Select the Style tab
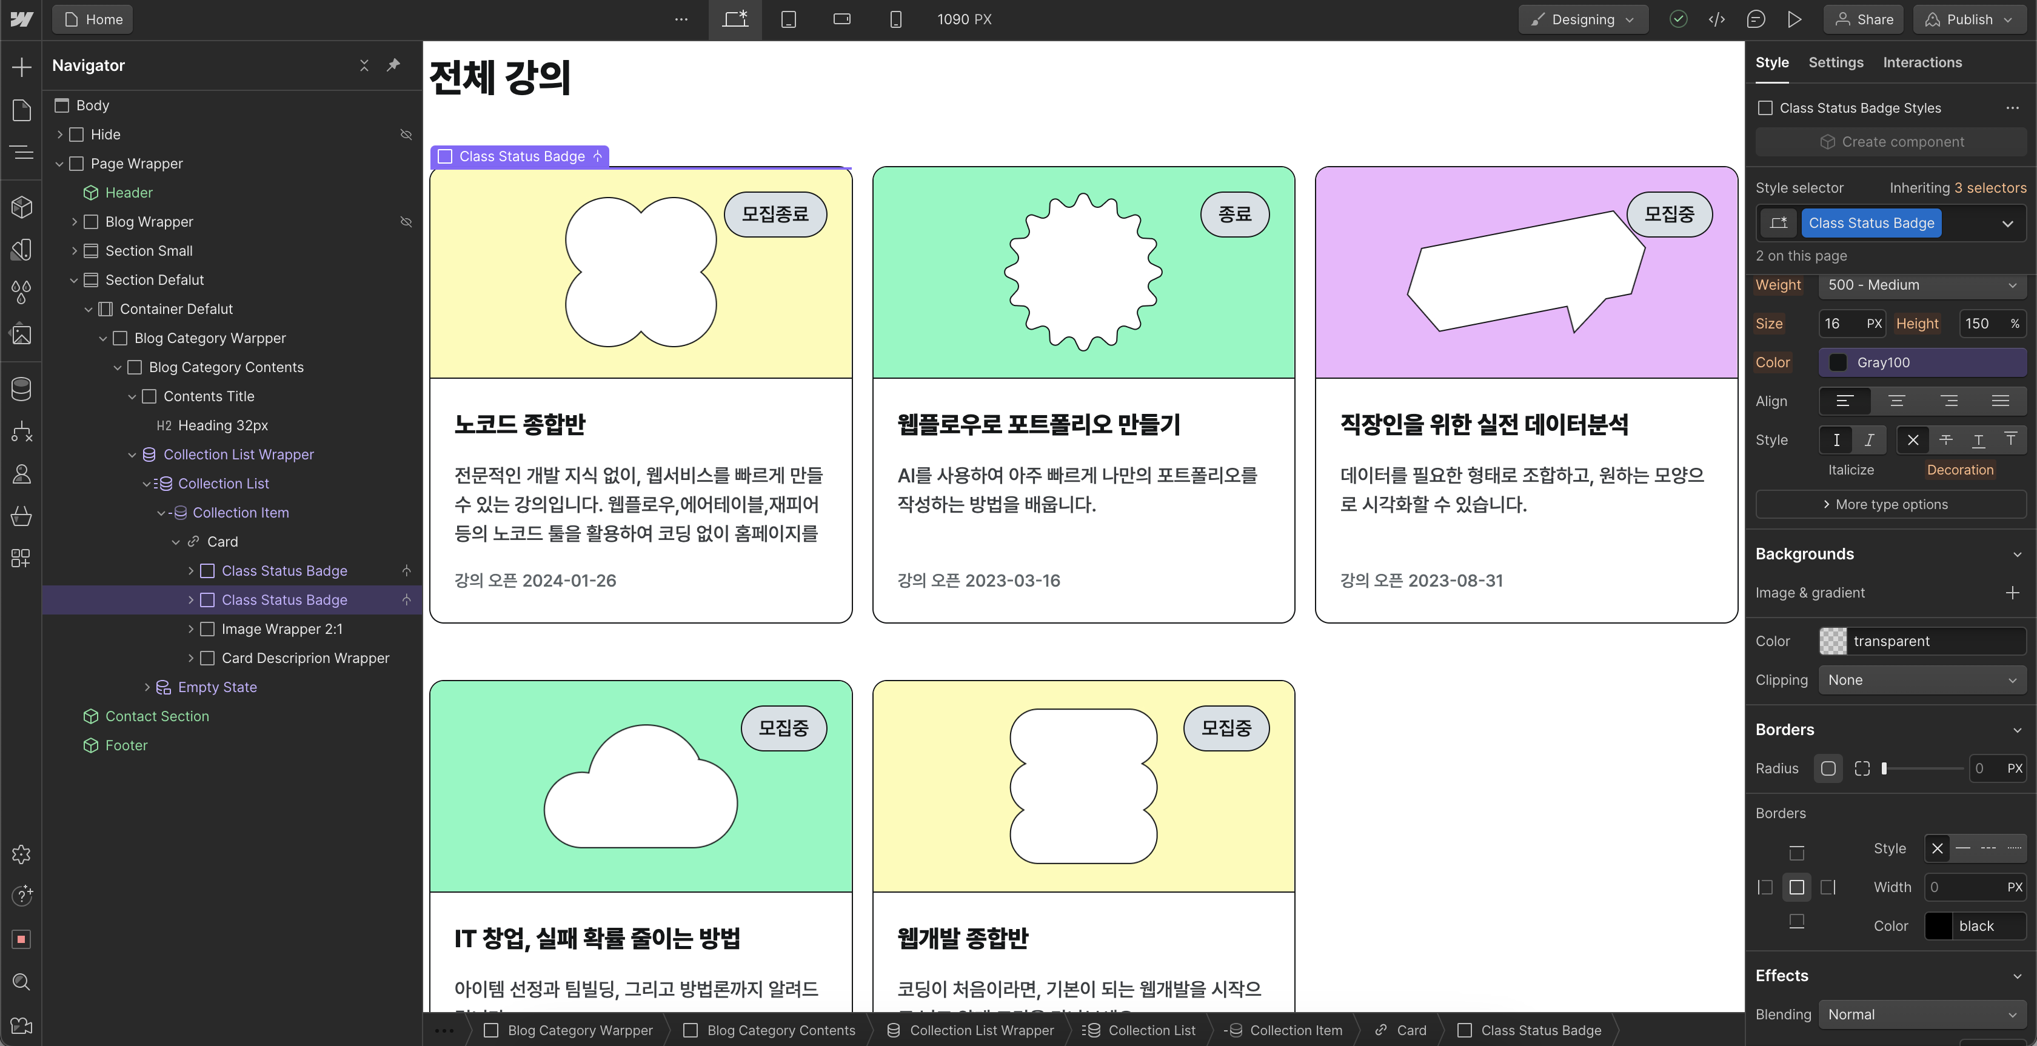The image size is (2037, 1046). coord(1772,62)
